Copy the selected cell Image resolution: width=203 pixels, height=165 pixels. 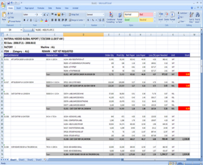pos(11,17)
